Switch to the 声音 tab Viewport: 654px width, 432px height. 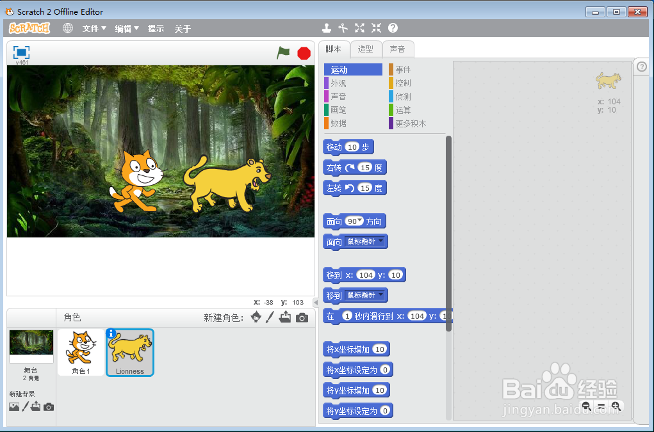[398, 49]
